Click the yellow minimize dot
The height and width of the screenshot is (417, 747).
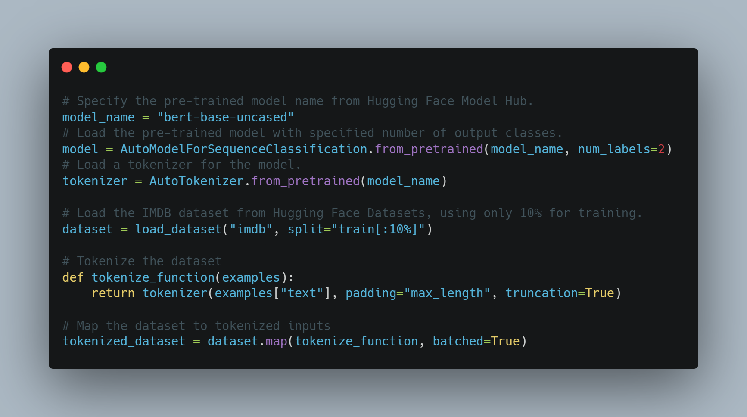point(84,67)
